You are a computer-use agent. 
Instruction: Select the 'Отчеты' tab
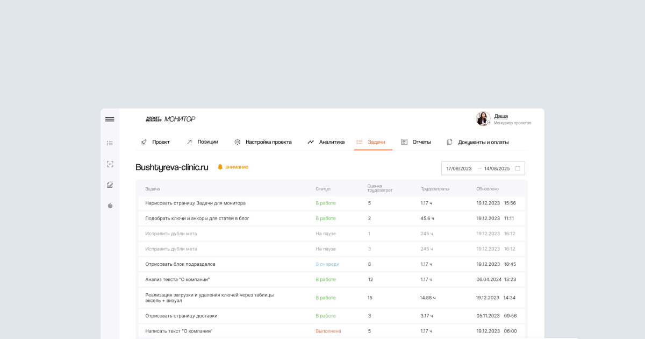coord(416,142)
